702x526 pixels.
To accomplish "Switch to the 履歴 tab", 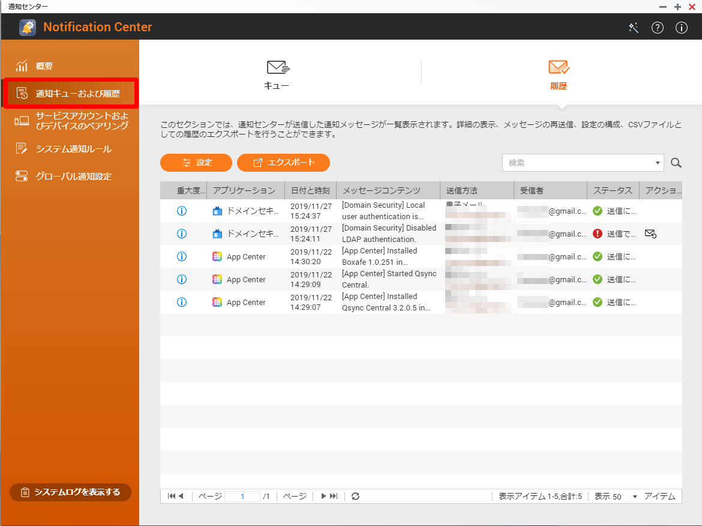I will point(559,74).
